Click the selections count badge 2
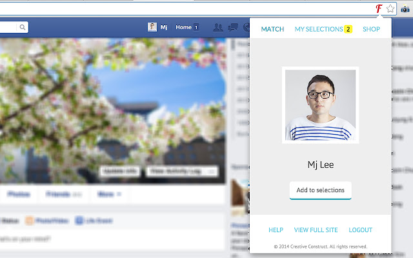The height and width of the screenshot is (258, 413). 348,29
